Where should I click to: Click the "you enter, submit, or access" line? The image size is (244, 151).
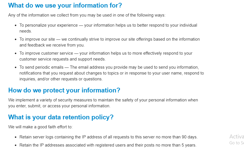tap(59, 106)
